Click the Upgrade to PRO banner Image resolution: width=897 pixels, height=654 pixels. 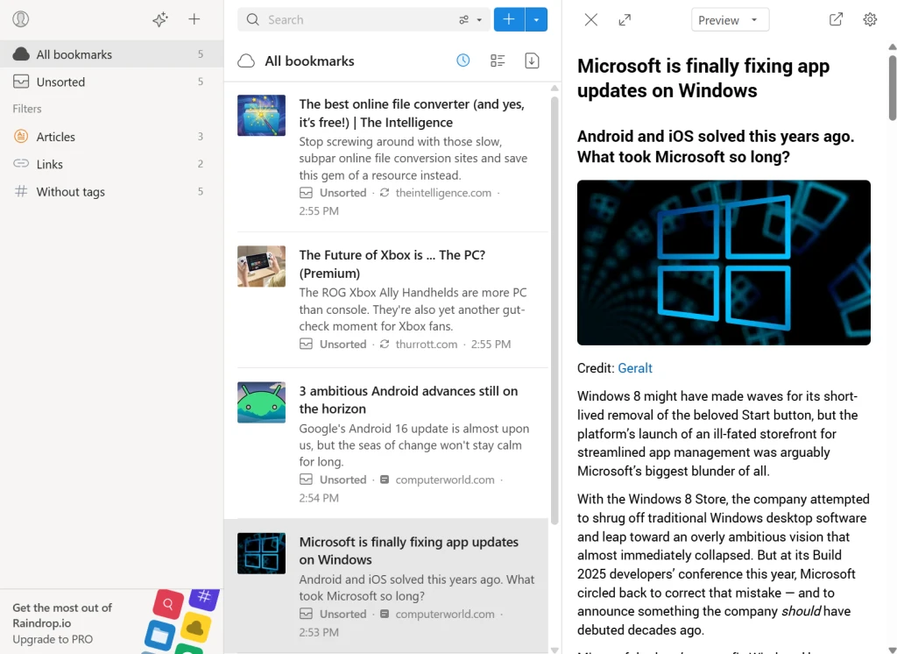coord(111,622)
